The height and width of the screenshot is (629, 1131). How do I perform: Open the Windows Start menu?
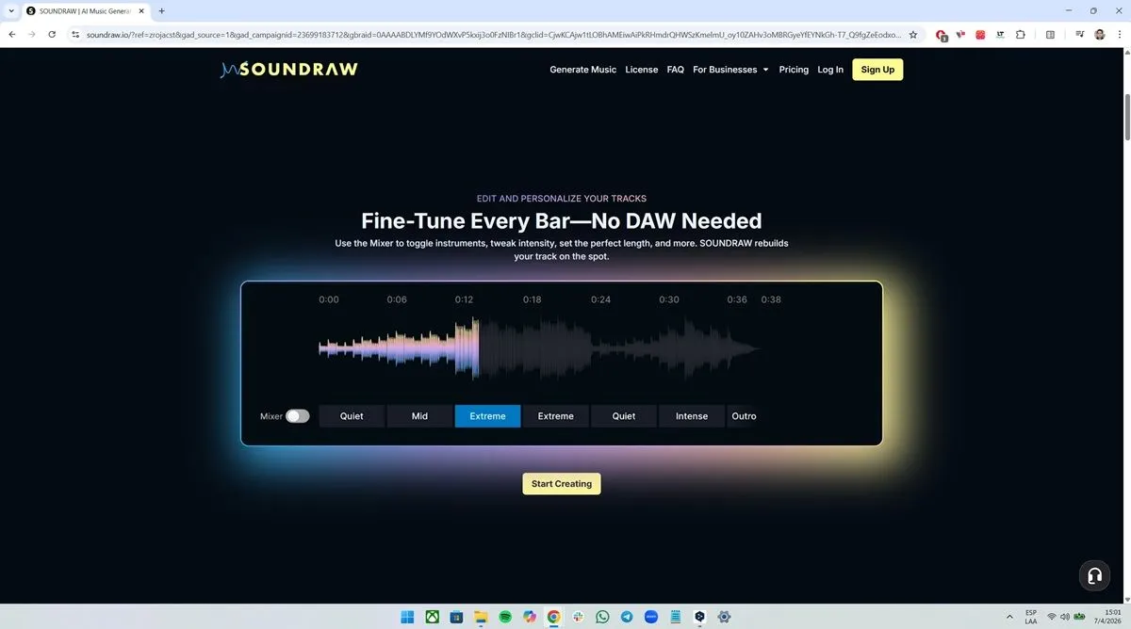pos(407,617)
